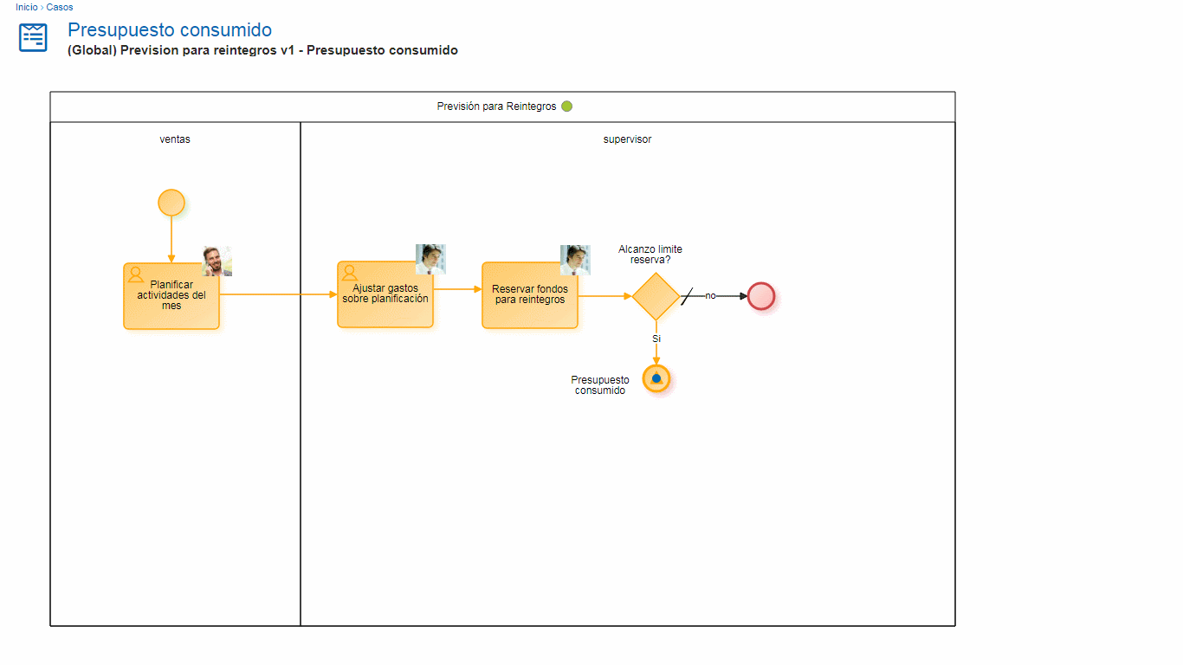
Task: Click the case form icon beside the title
Action: (x=33, y=38)
